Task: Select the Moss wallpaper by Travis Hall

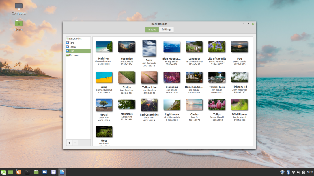Action: tap(104, 131)
